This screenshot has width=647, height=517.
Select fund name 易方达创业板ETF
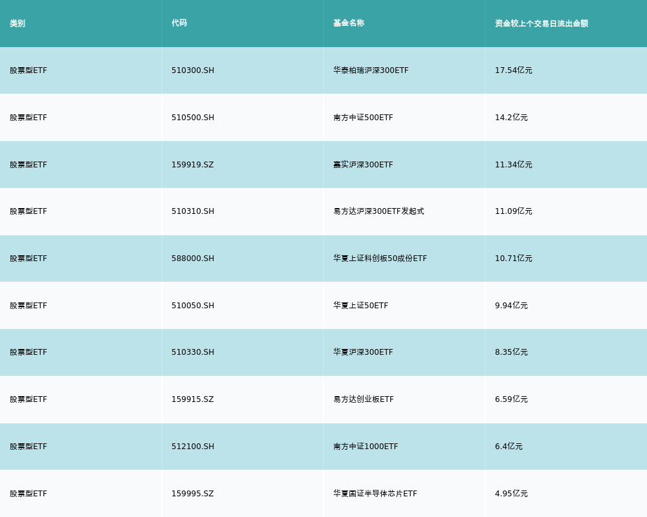click(x=364, y=399)
